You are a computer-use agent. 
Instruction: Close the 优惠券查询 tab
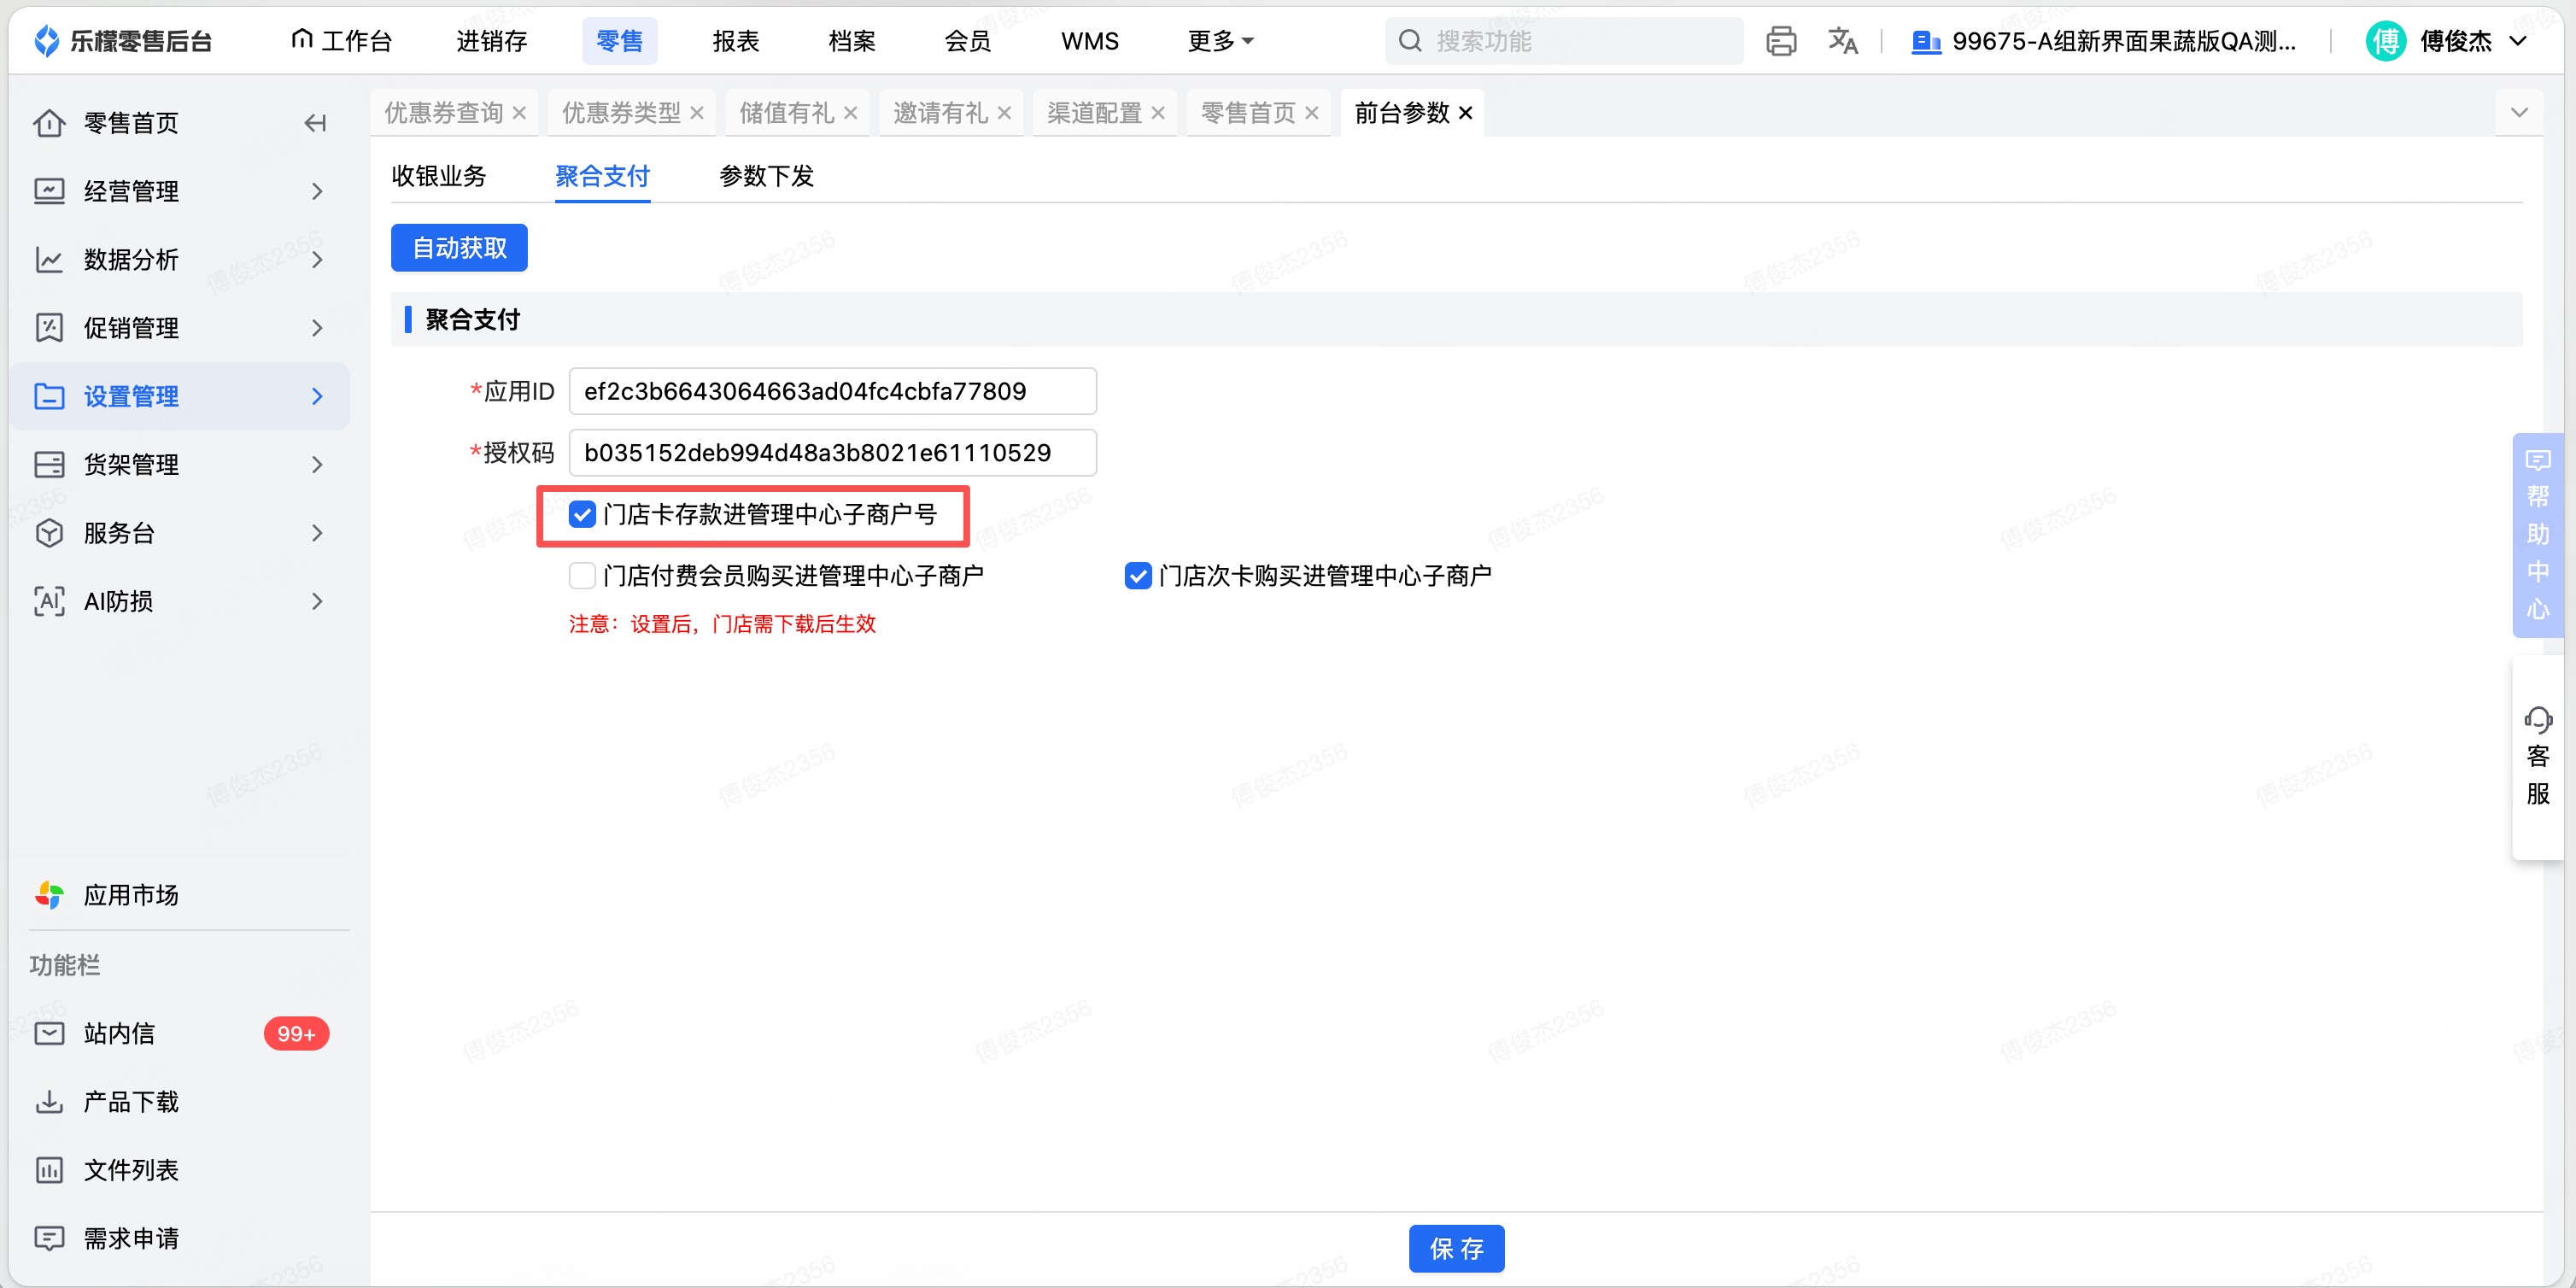pyautogui.click(x=519, y=113)
